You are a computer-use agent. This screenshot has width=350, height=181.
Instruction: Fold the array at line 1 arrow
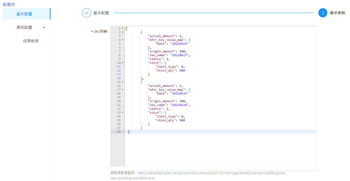click(123, 28)
